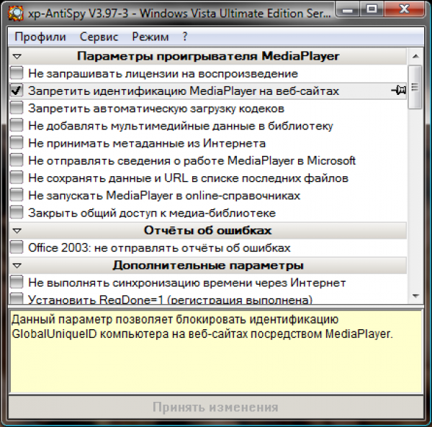Check 'Запретить автоматическую загрузку кодеков'
This screenshot has height=427, width=432.
[17, 108]
